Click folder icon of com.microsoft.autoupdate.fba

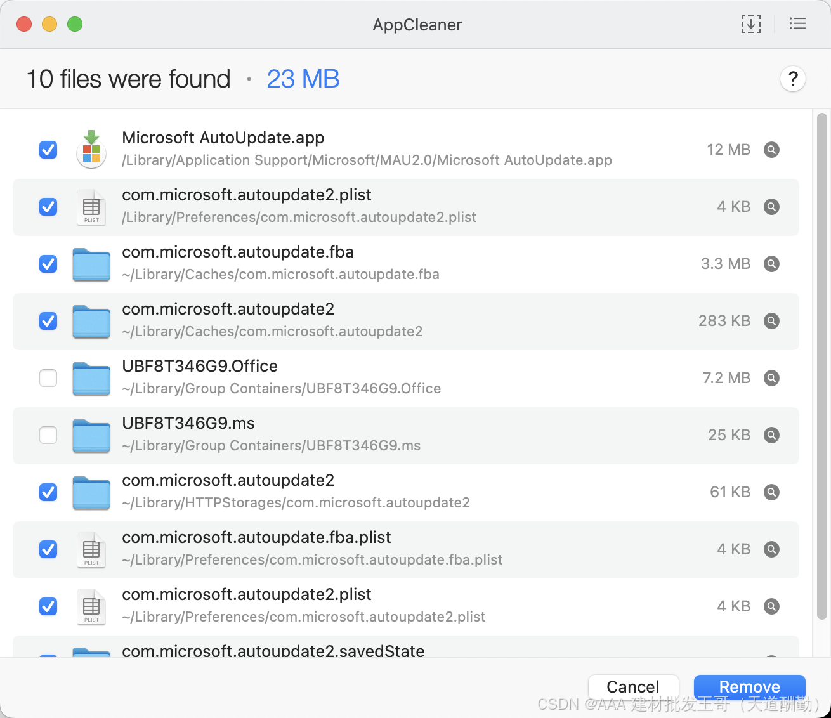(x=91, y=264)
